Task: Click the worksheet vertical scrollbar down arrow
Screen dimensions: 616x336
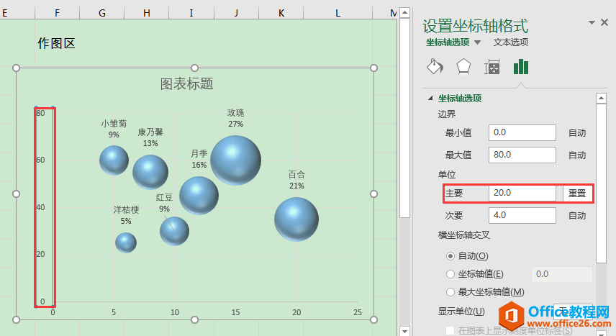Action: 404,331
